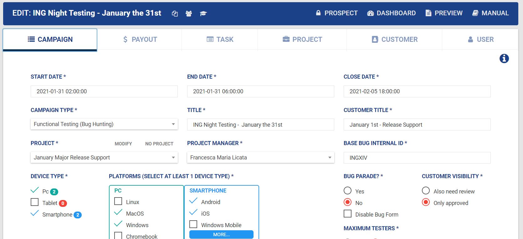This screenshot has width=523, height=239.
Task: Toggle the Windows platform checkbox
Action: 118,224
